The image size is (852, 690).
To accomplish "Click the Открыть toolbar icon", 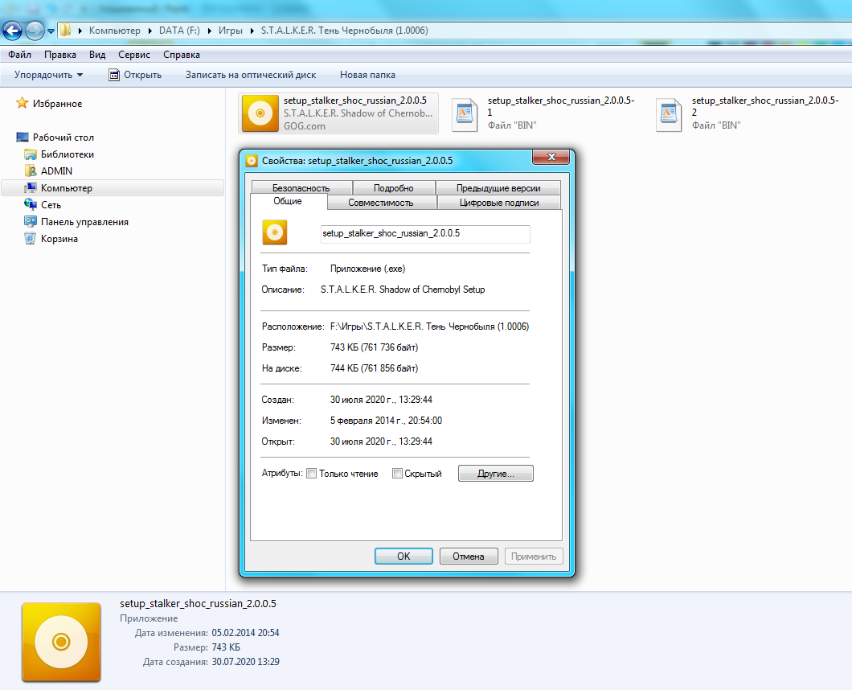I will (114, 75).
